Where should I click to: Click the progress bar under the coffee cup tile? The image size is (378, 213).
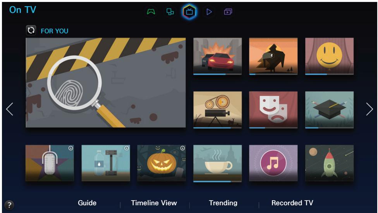[212, 181]
